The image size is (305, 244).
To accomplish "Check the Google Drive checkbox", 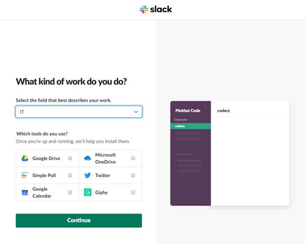I will click(70, 158).
